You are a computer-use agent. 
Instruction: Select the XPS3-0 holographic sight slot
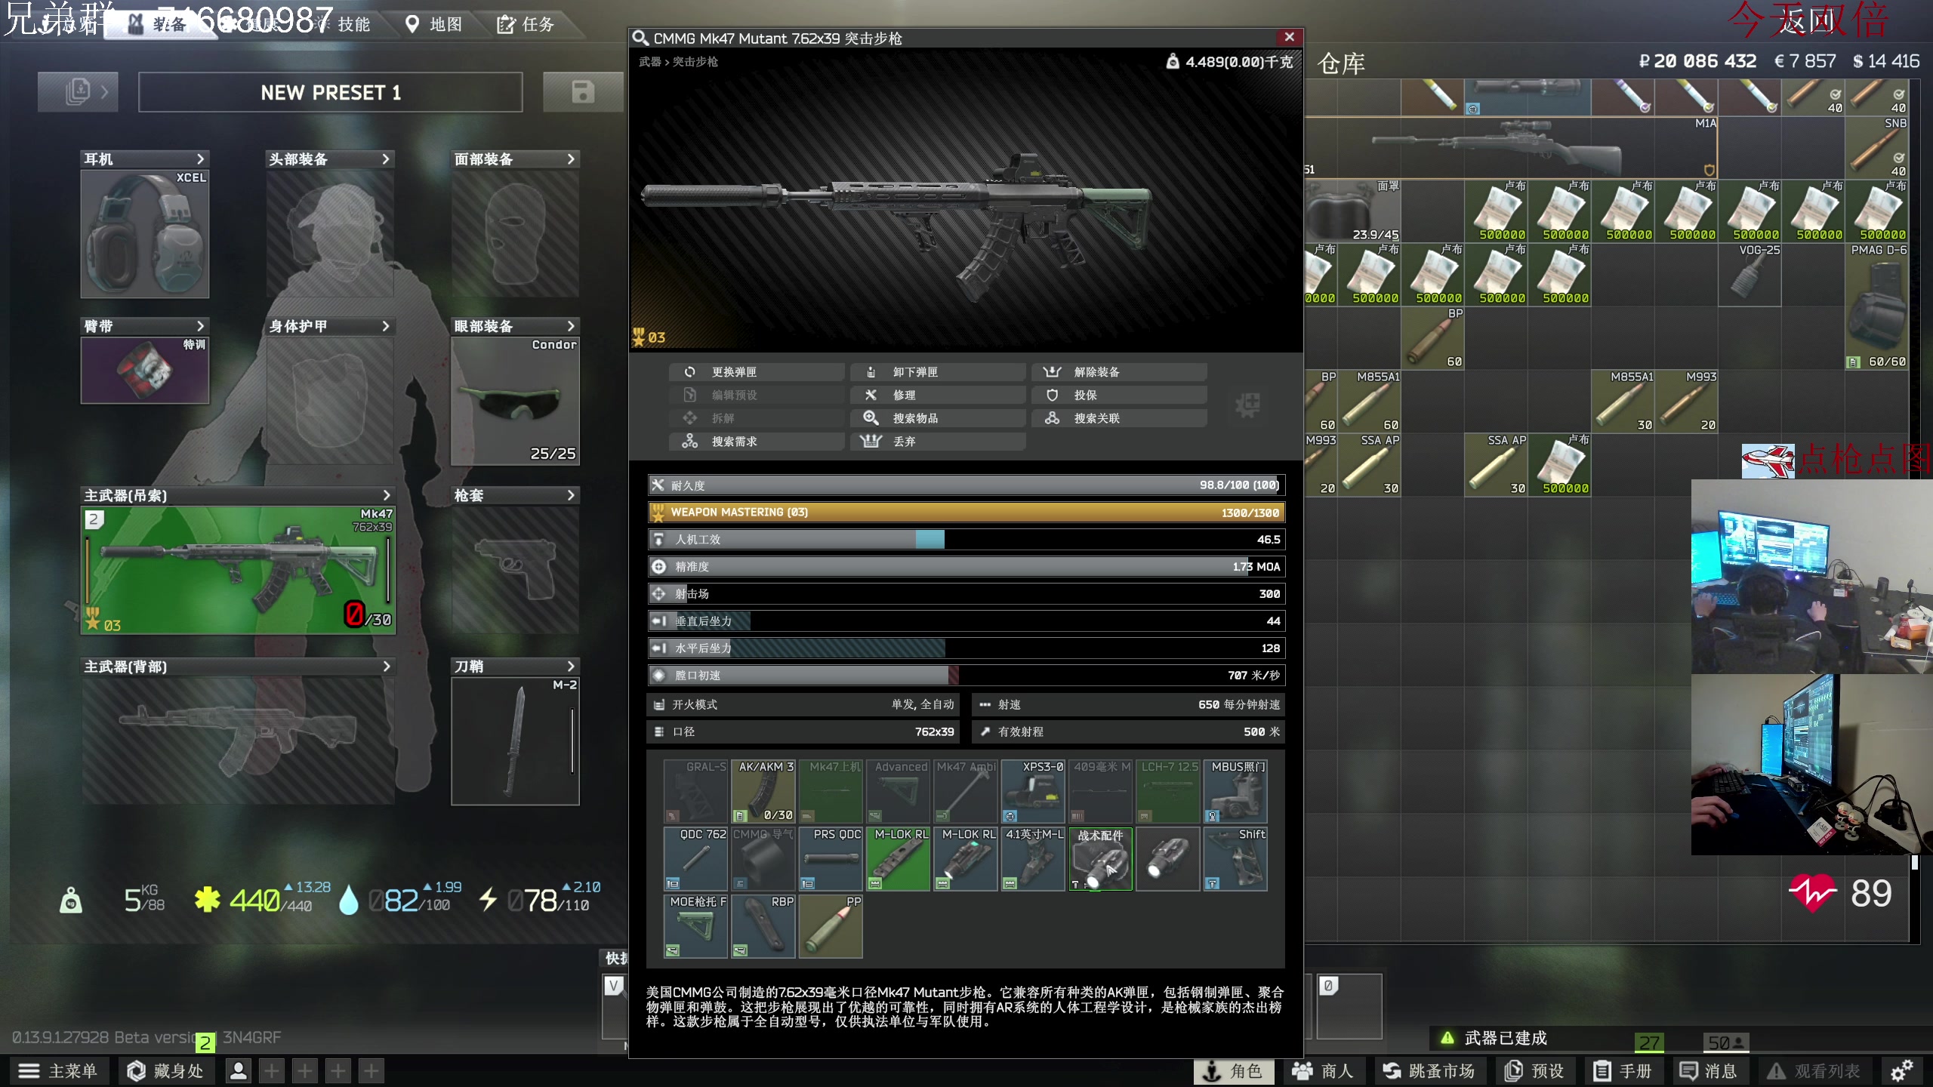(x=1033, y=791)
